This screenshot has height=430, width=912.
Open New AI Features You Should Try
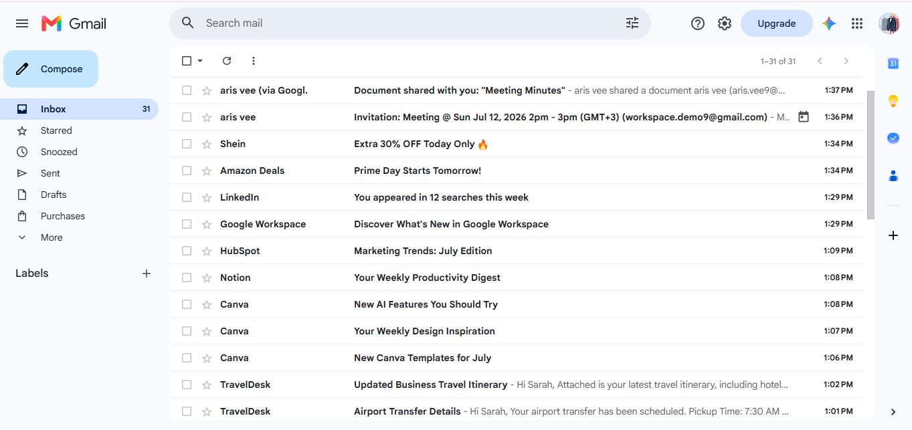tap(517, 304)
